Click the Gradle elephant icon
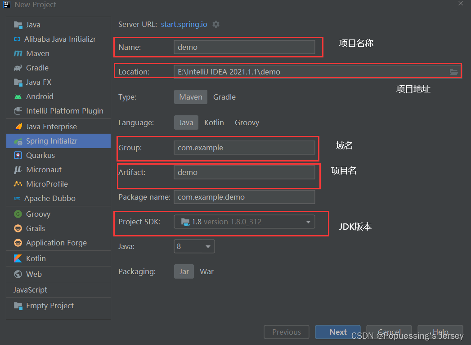Viewport: 471px width, 345px height. (x=18, y=68)
